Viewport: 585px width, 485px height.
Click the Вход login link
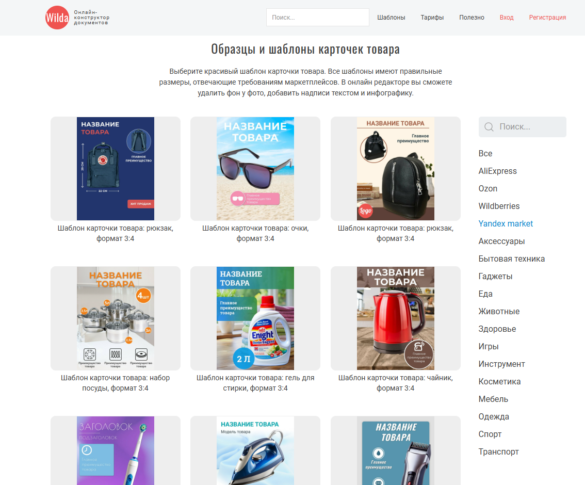(507, 18)
